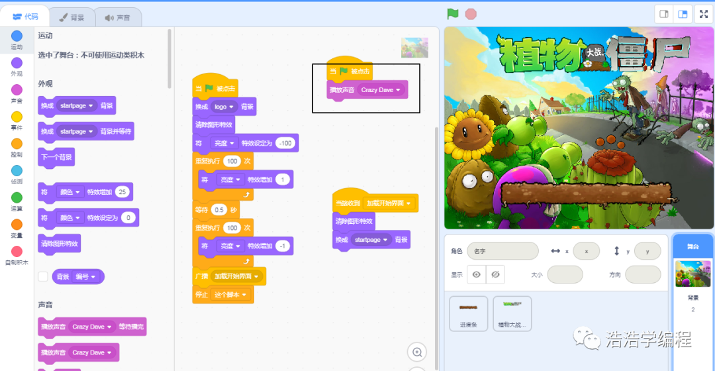This screenshot has height=371, width=715.
Task: Open 颜色 dropdown in palette 特效增加 25 block
Action: [70, 192]
